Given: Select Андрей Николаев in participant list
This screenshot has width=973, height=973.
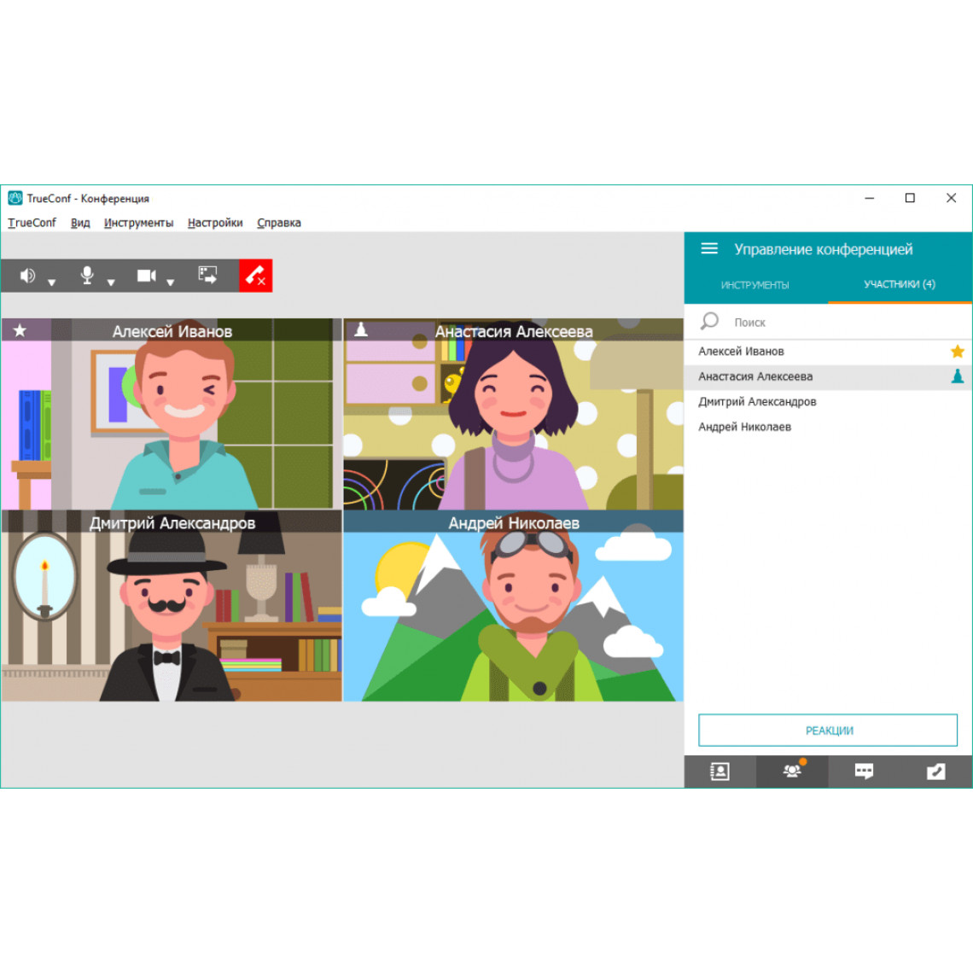Looking at the screenshot, I should 828,427.
